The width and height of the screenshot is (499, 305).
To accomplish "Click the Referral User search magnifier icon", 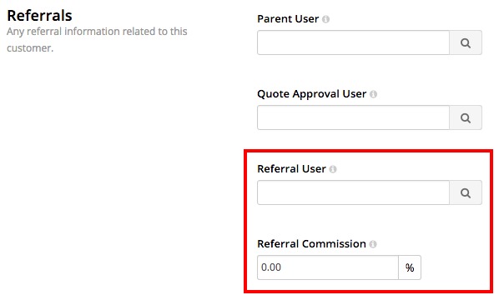I will coord(466,192).
